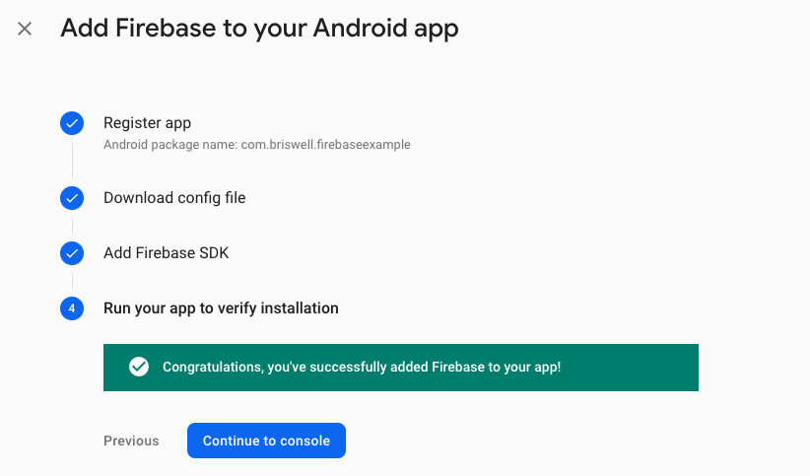Image resolution: width=810 pixels, height=476 pixels.
Task: Go back with the Previous button
Action: coord(131,441)
